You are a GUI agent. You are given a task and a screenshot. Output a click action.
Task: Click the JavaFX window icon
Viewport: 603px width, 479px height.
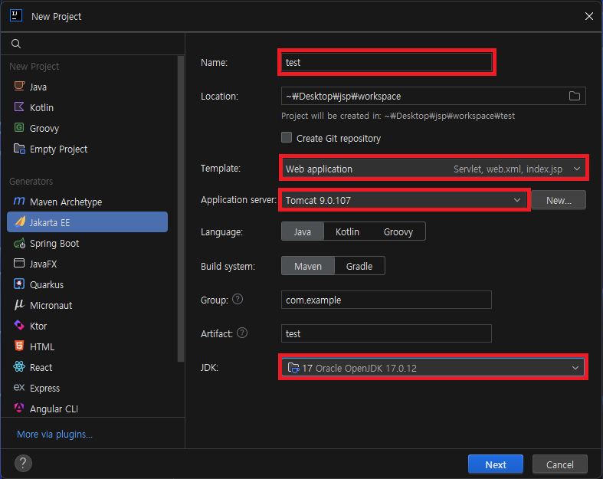tap(19, 264)
